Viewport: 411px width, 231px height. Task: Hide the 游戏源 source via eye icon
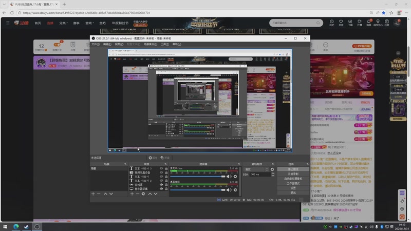click(161, 185)
